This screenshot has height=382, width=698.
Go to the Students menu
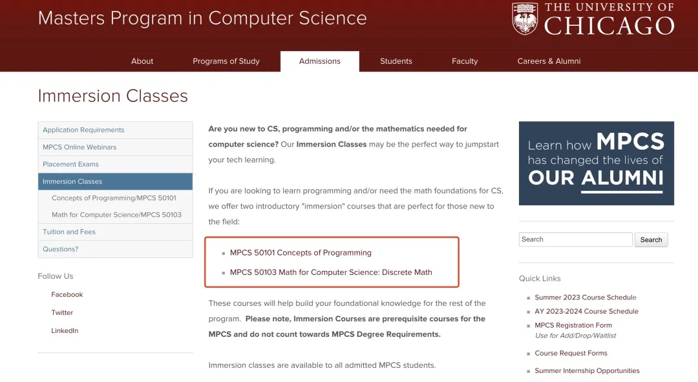pos(396,61)
